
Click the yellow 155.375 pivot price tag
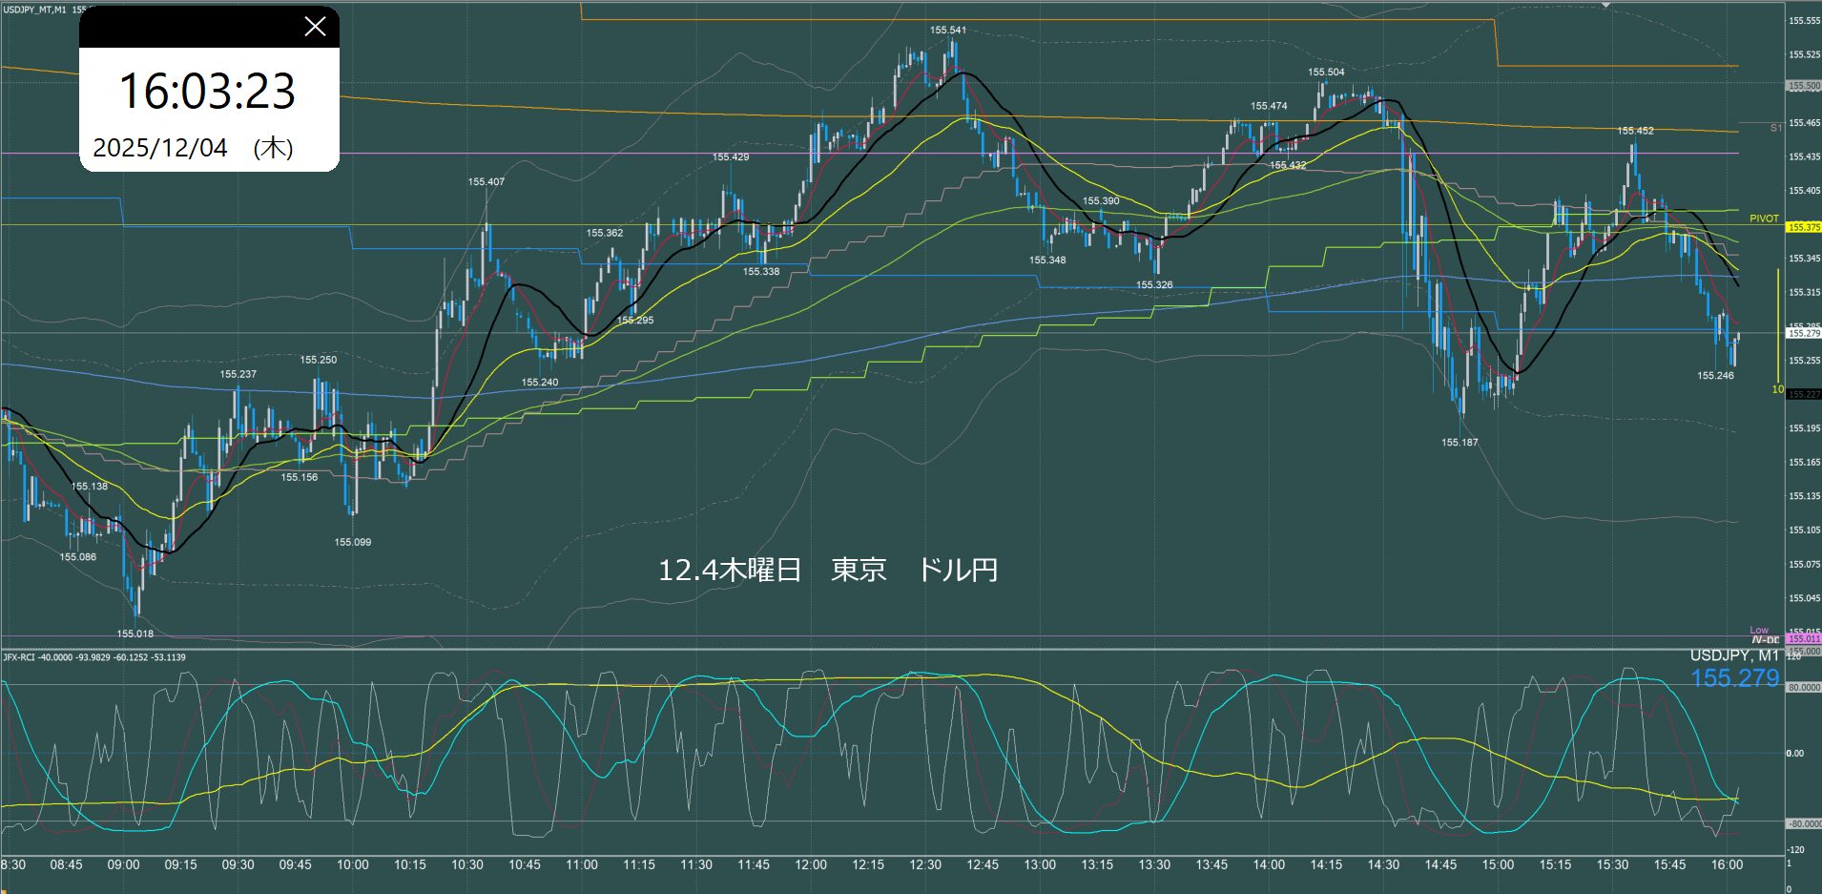[1803, 227]
